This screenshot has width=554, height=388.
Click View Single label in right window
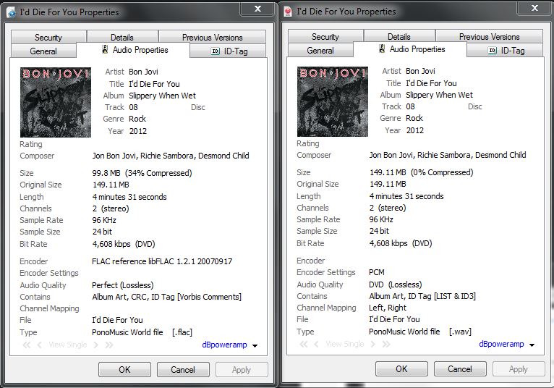coord(345,344)
